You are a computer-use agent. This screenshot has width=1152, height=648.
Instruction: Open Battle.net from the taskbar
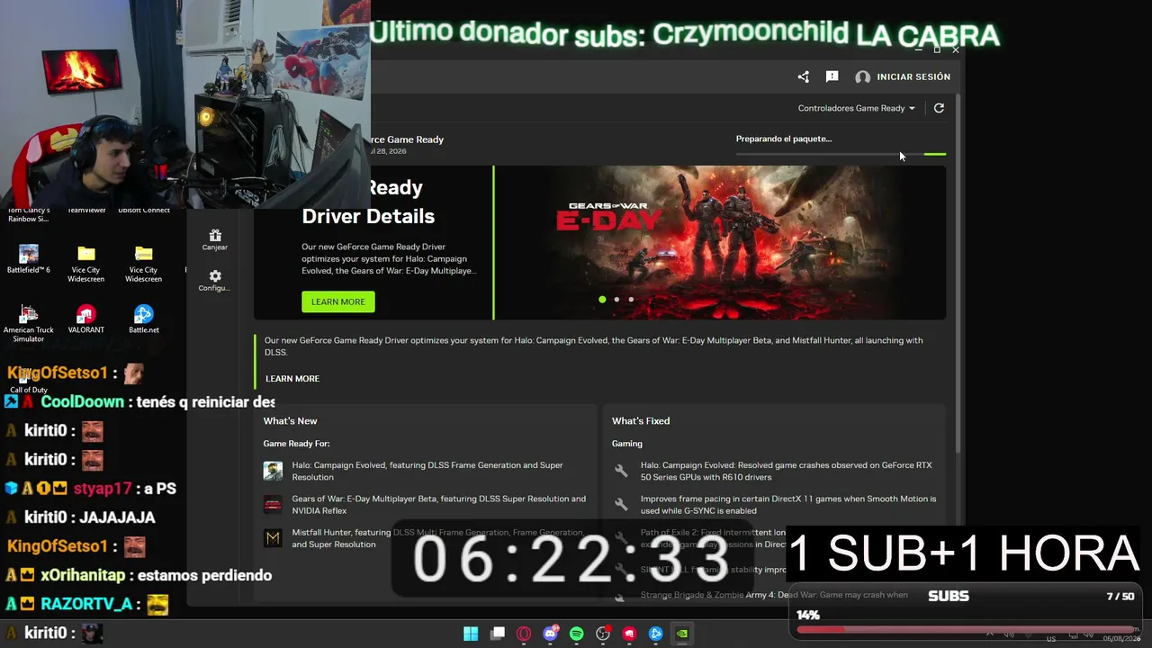pyautogui.click(x=656, y=634)
